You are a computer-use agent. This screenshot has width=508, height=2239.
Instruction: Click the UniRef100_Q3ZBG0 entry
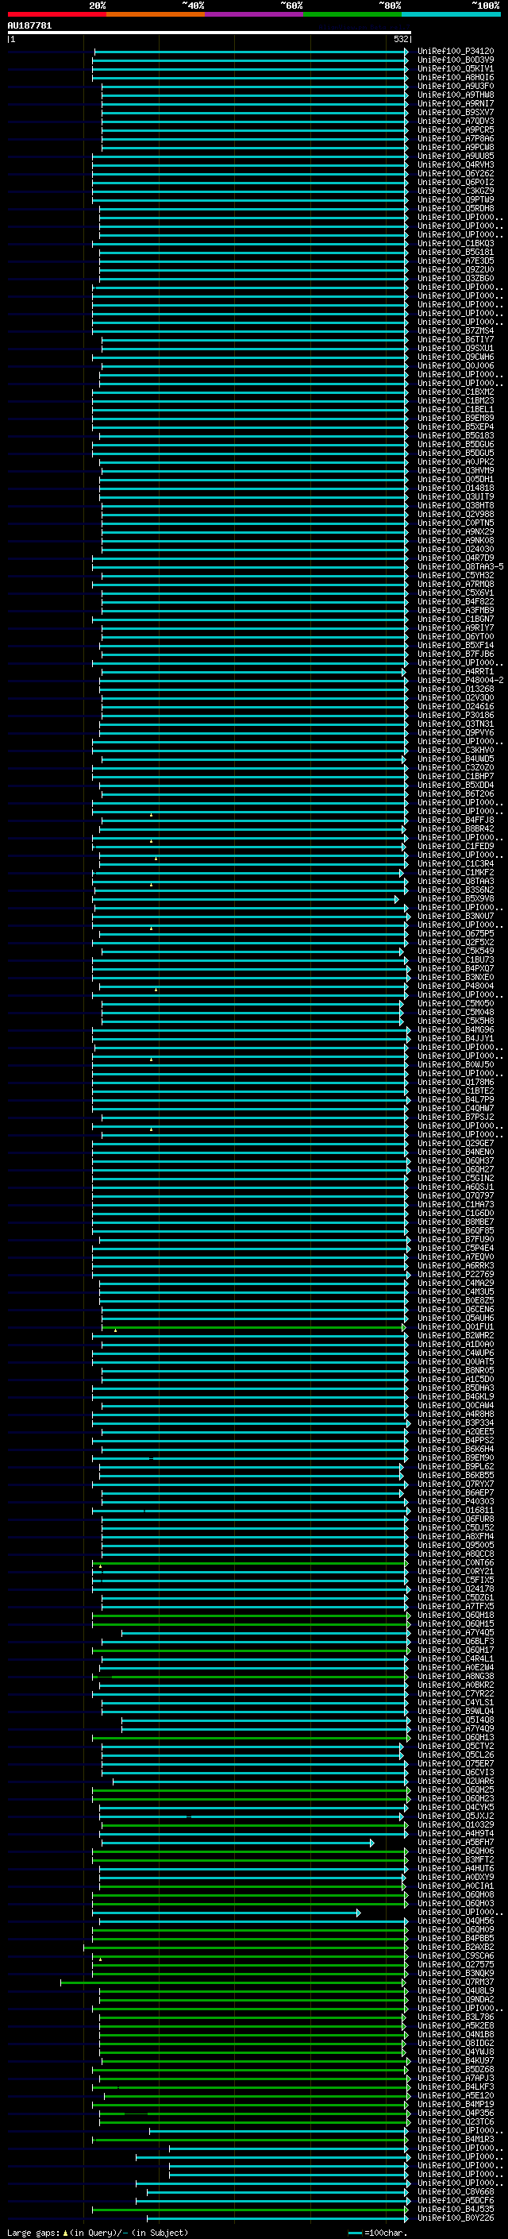[x=456, y=278]
